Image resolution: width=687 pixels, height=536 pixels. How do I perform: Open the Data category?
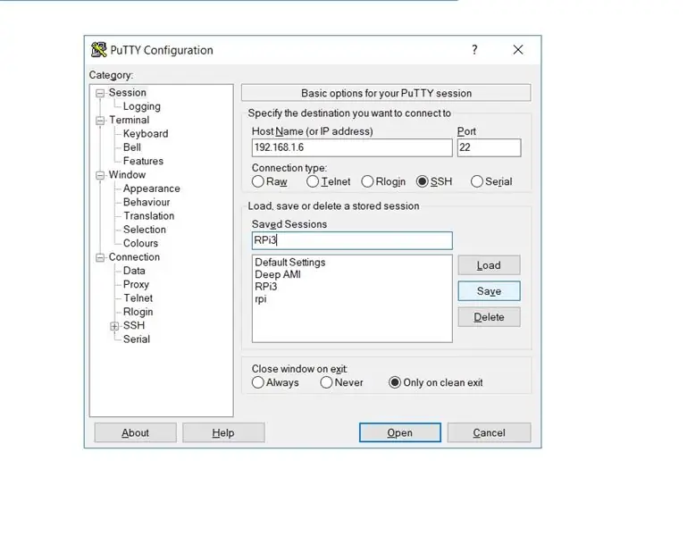click(134, 271)
